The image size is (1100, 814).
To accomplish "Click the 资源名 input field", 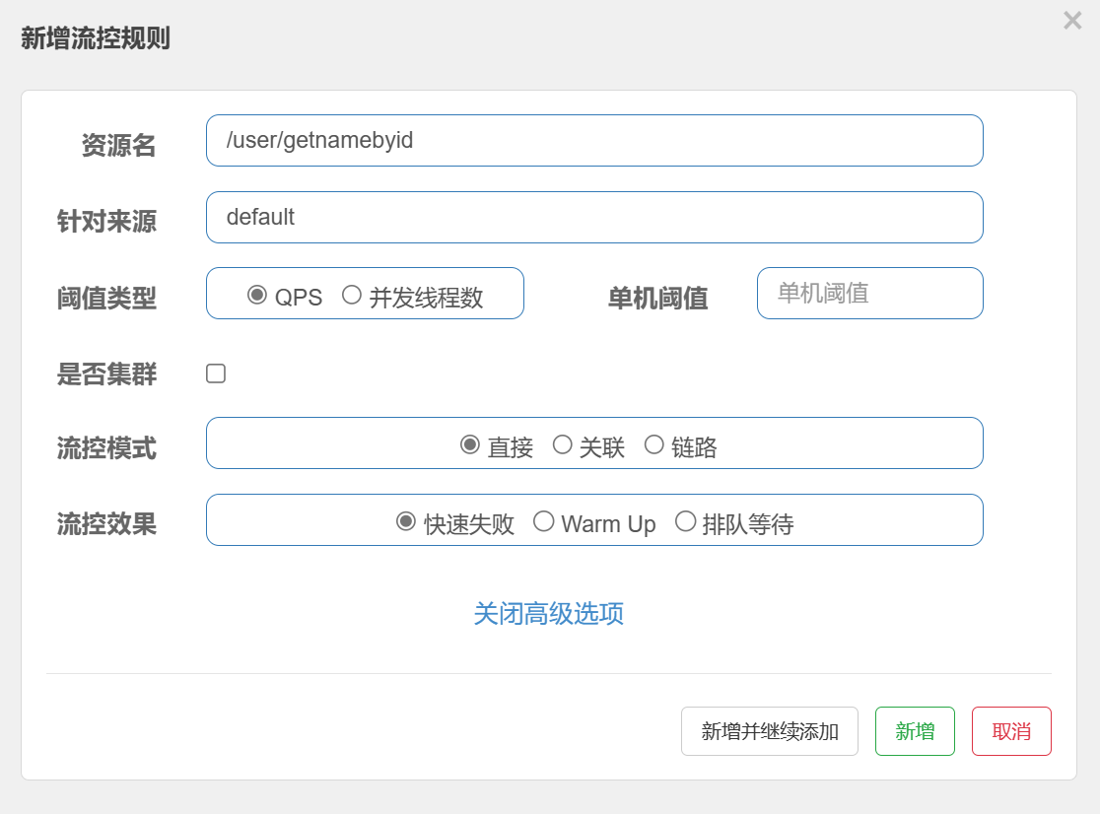I will (x=594, y=140).
